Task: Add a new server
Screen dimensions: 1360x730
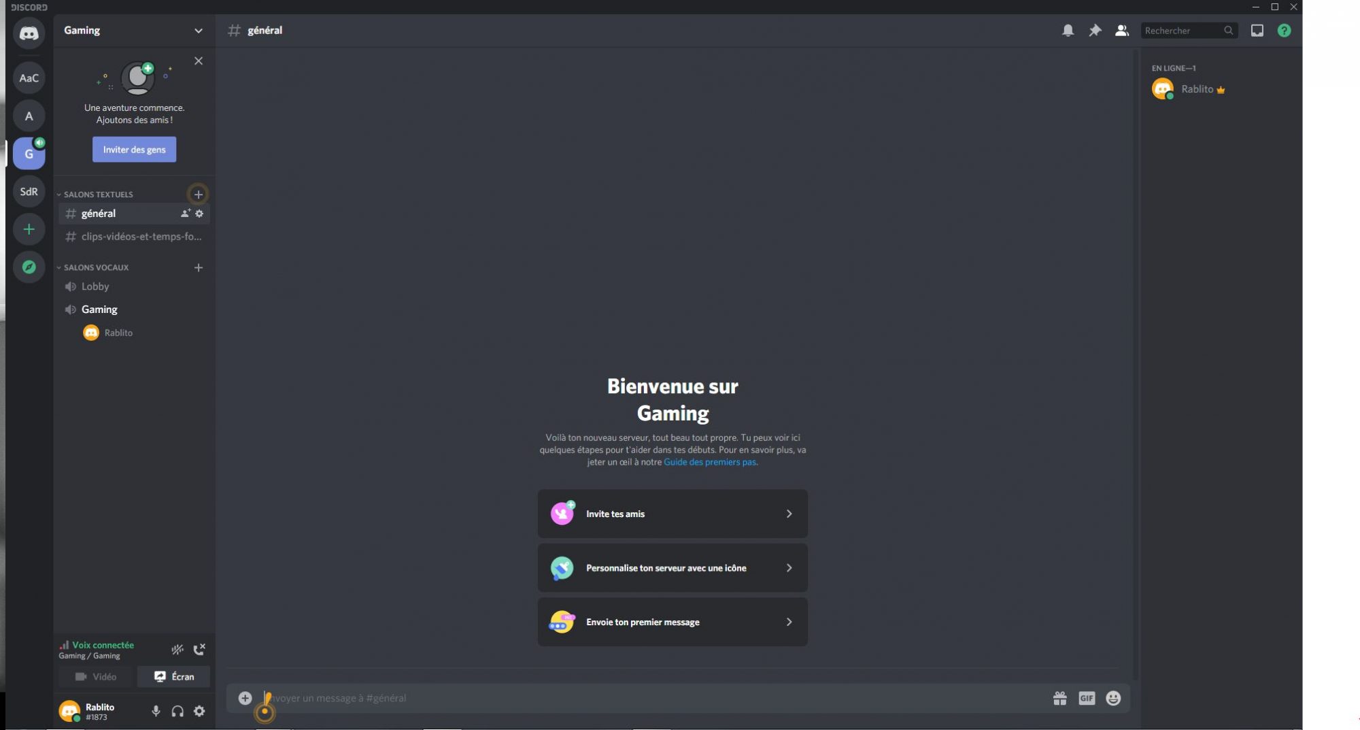Action: click(29, 229)
